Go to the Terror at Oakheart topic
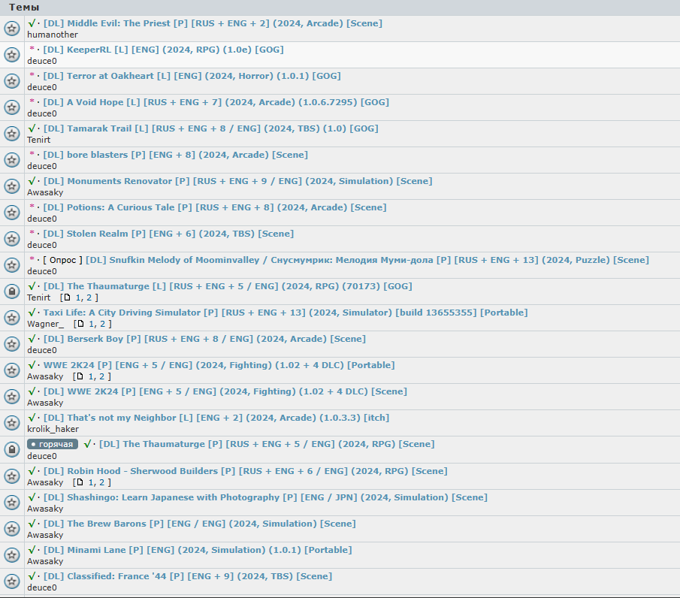Viewport: 680px width, 598px height. [x=192, y=76]
